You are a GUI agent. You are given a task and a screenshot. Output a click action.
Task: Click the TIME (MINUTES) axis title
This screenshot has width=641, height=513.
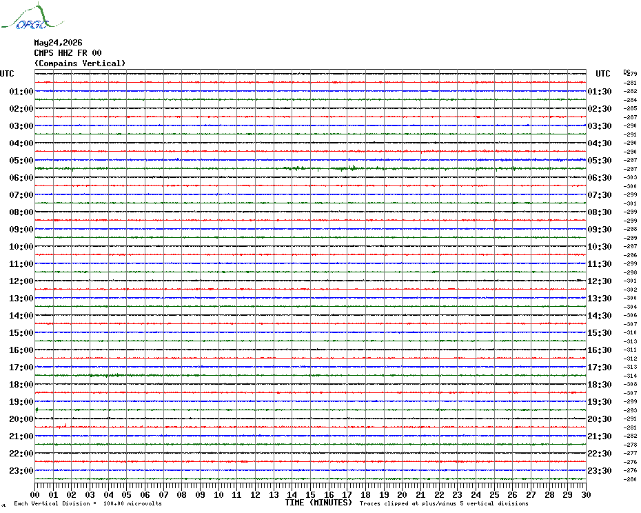pyautogui.click(x=318, y=503)
